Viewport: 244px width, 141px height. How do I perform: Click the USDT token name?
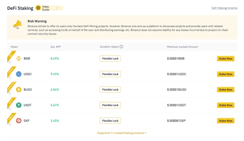(x=28, y=105)
